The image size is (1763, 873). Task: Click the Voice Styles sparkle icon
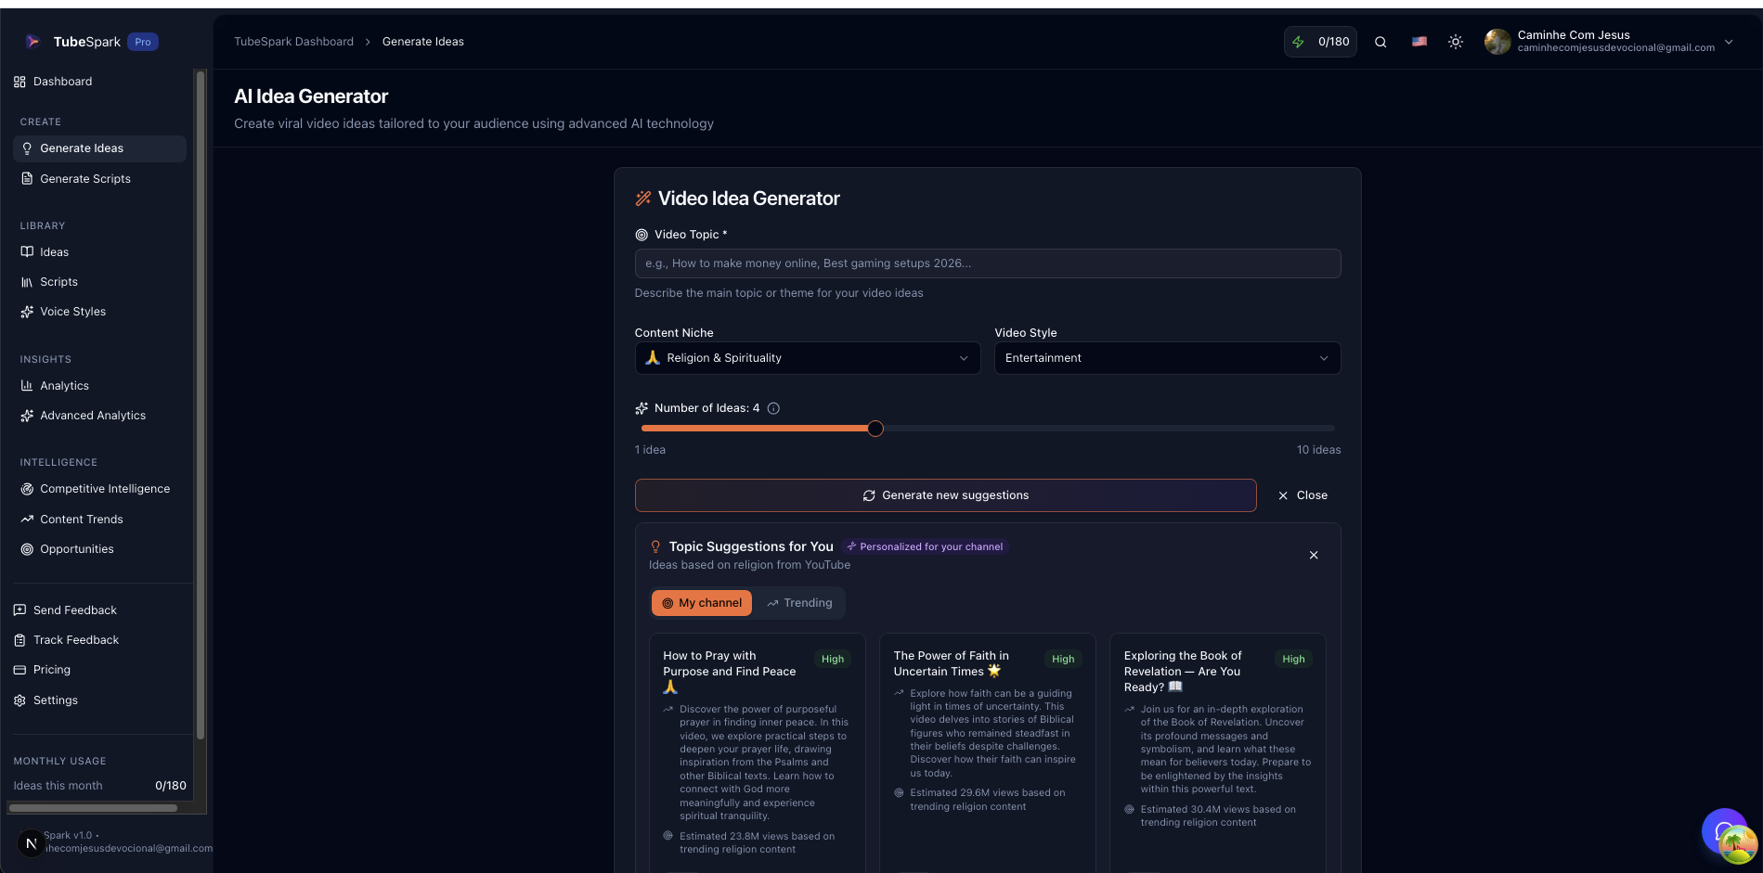(x=27, y=312)
